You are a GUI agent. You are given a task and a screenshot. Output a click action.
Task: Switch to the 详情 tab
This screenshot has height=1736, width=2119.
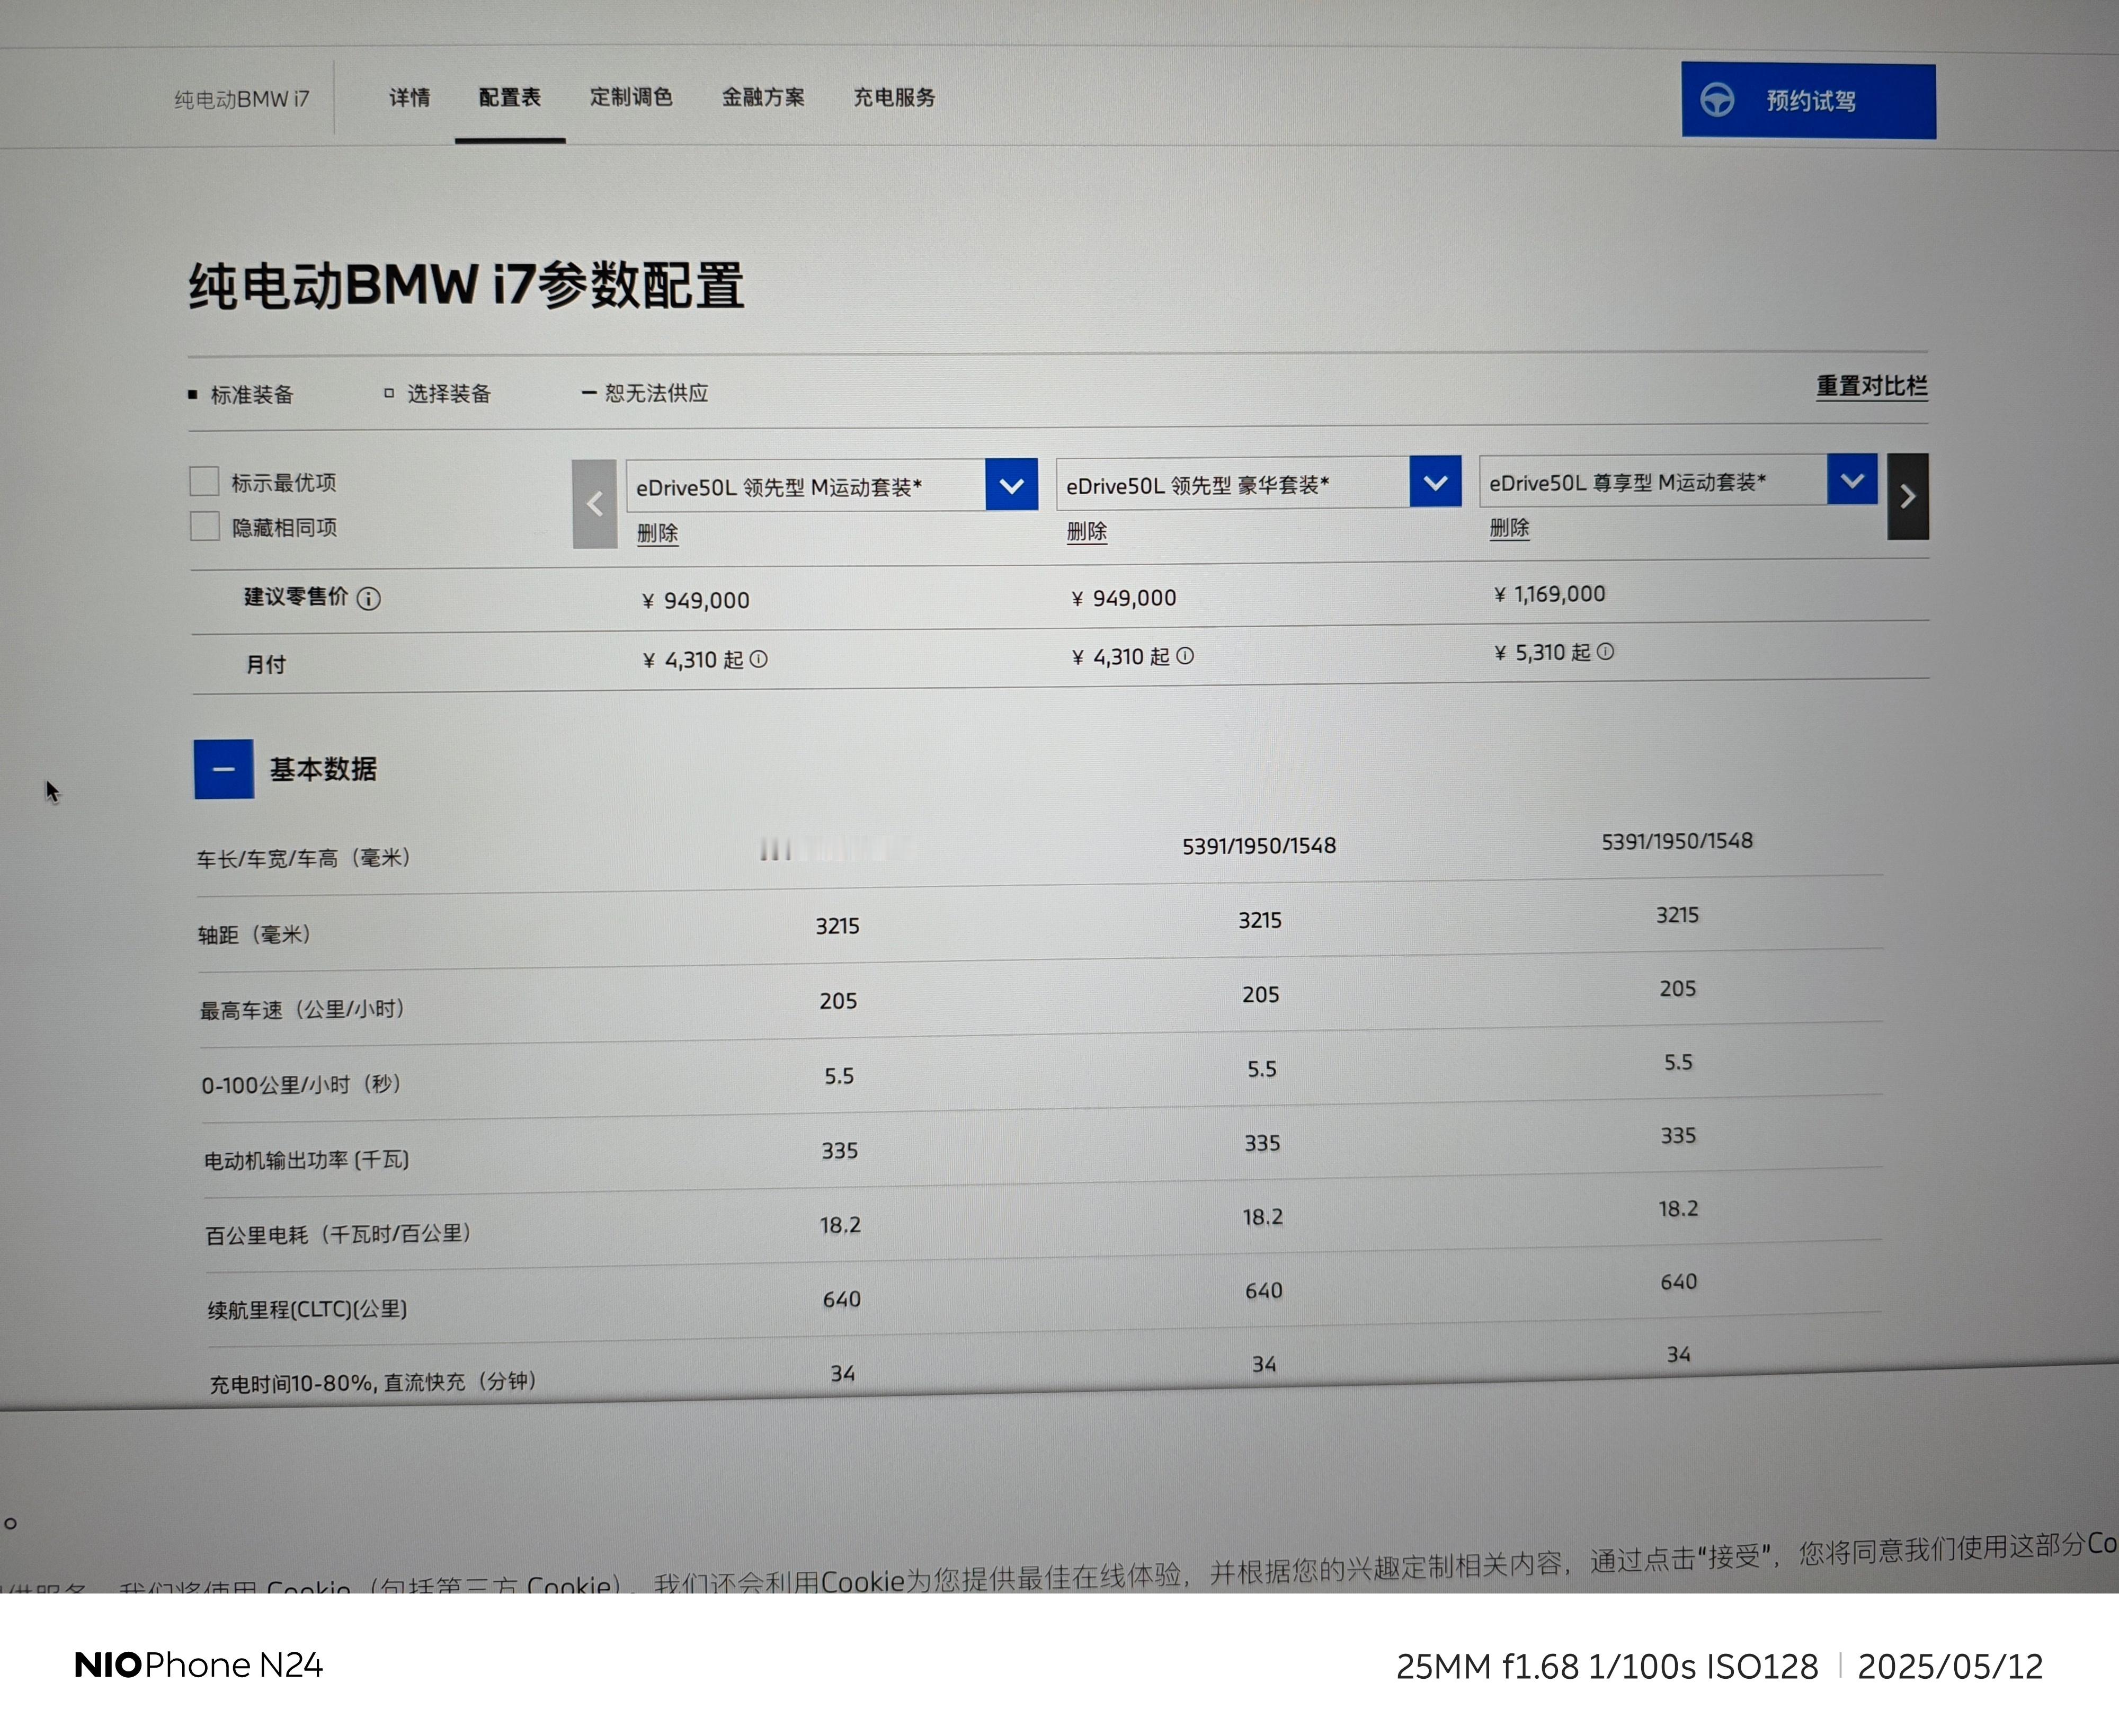click(x=410, y=98)
